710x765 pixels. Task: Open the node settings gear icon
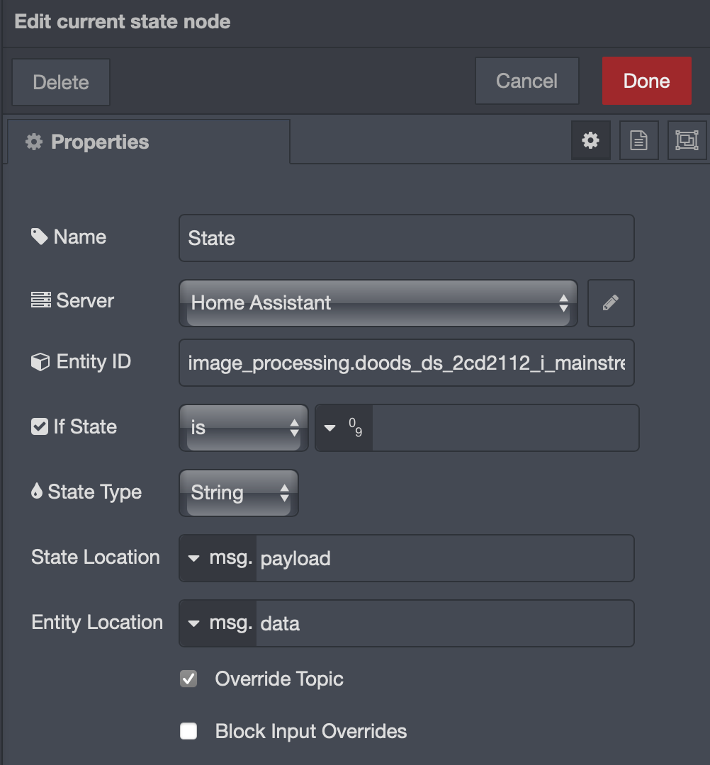pyautogui.click(x=590, y=140)
